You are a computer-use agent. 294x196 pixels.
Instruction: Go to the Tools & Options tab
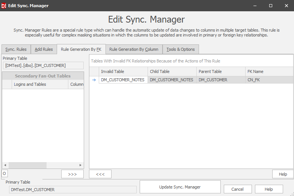181,49
